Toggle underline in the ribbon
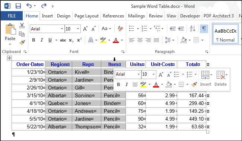This screenshot has width=242, height=141. pos(50,40)
